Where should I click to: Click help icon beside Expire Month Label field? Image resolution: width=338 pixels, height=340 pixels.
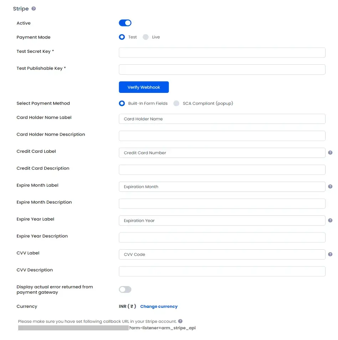click(330, 186)
